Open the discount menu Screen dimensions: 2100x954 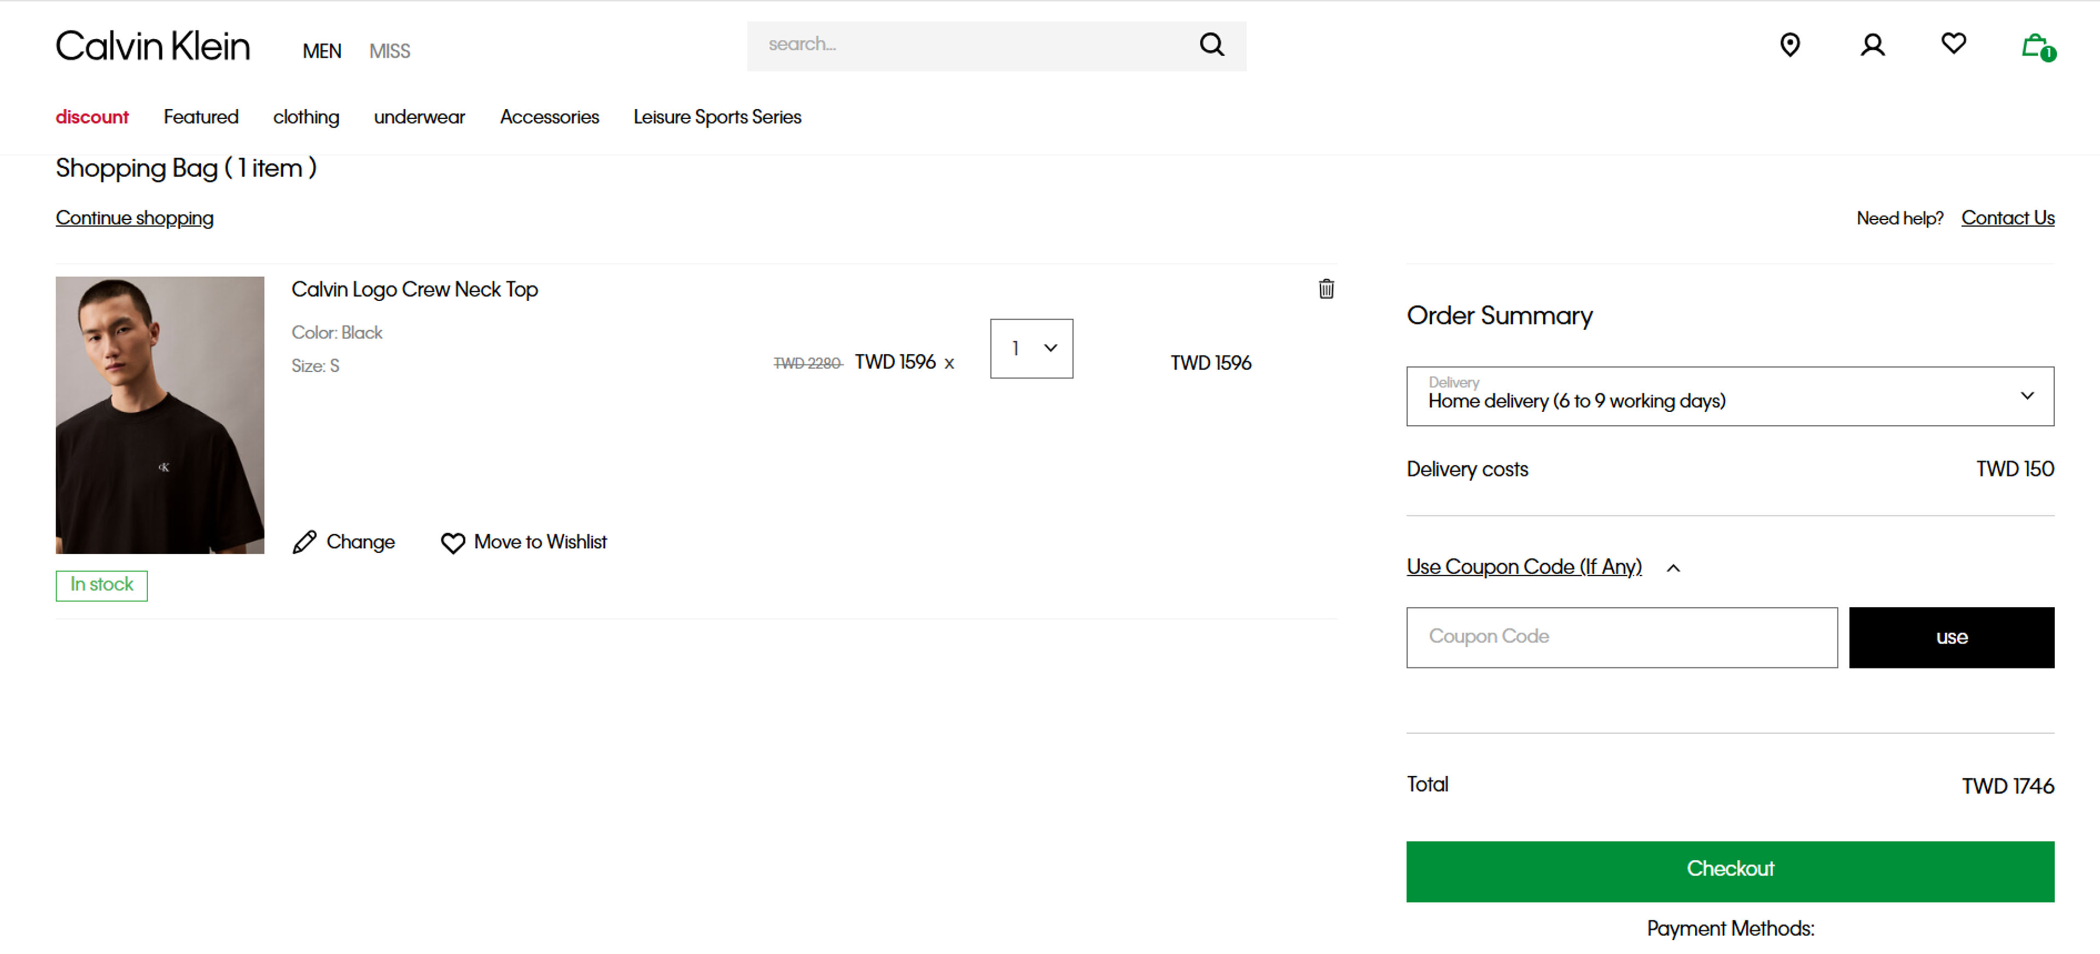(92, 118)
